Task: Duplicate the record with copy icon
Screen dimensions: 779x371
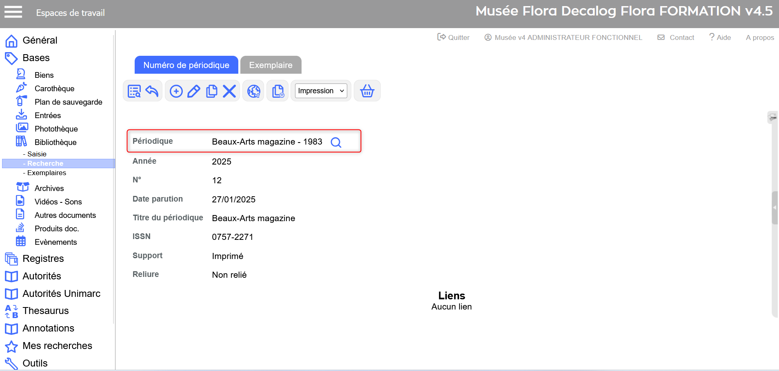Action: click(211, 91)
